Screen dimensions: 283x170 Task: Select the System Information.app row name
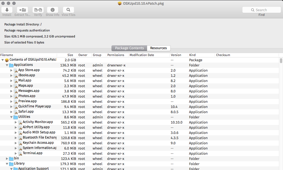tap(39, 148)
